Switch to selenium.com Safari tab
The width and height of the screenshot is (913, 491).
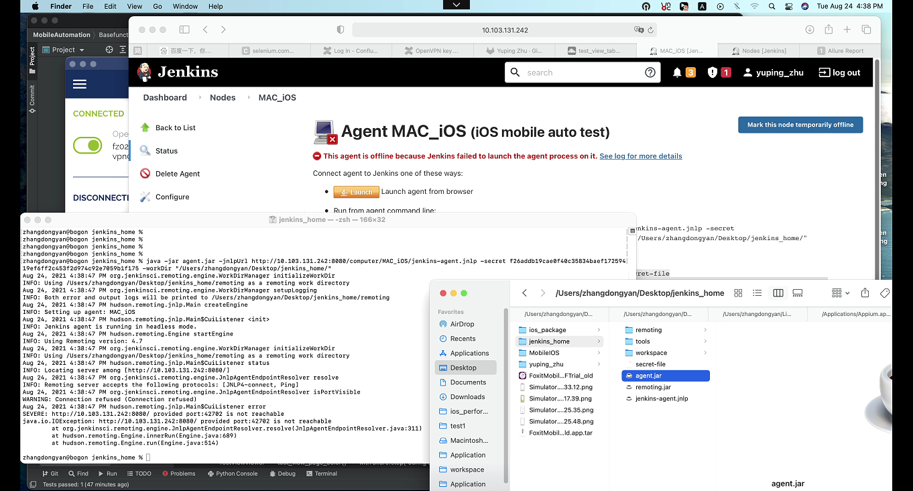click(269, 50)
